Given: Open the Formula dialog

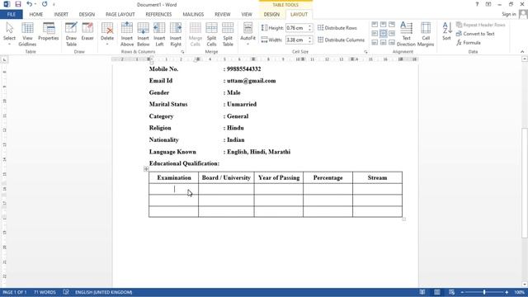Looking at the screenshot, I should click(469, 43).
